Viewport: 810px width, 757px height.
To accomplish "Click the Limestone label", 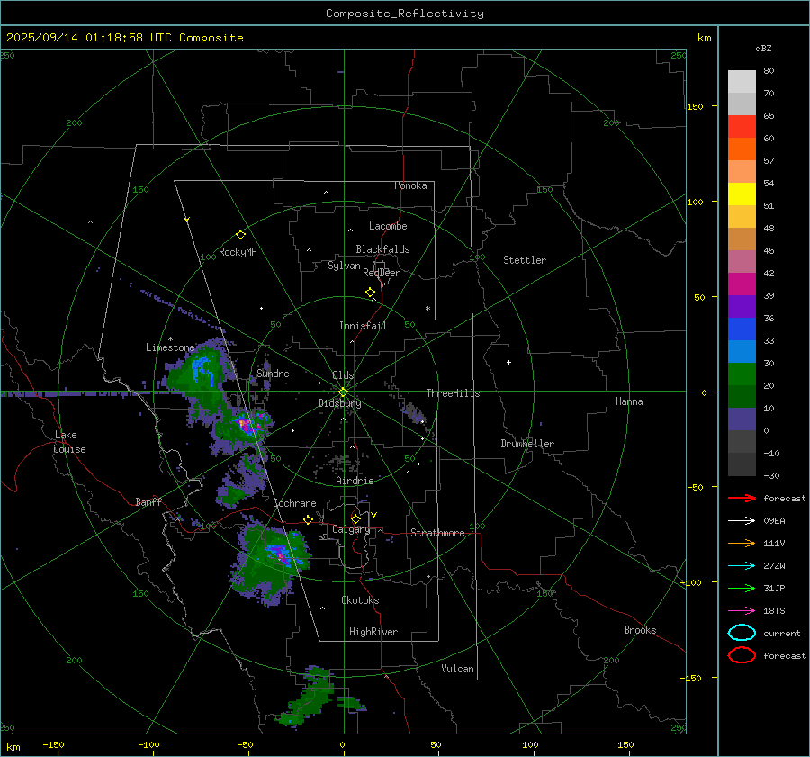I will 170,347.
